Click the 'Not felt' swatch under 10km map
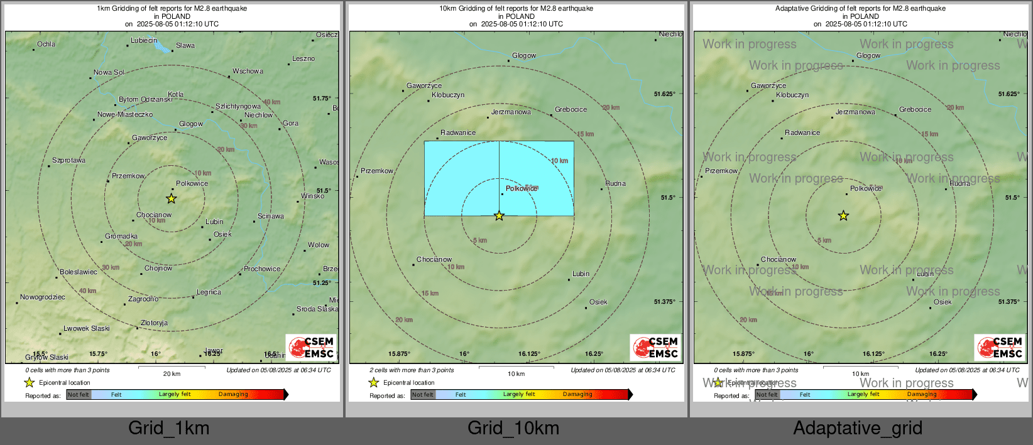 pos(423,395)
